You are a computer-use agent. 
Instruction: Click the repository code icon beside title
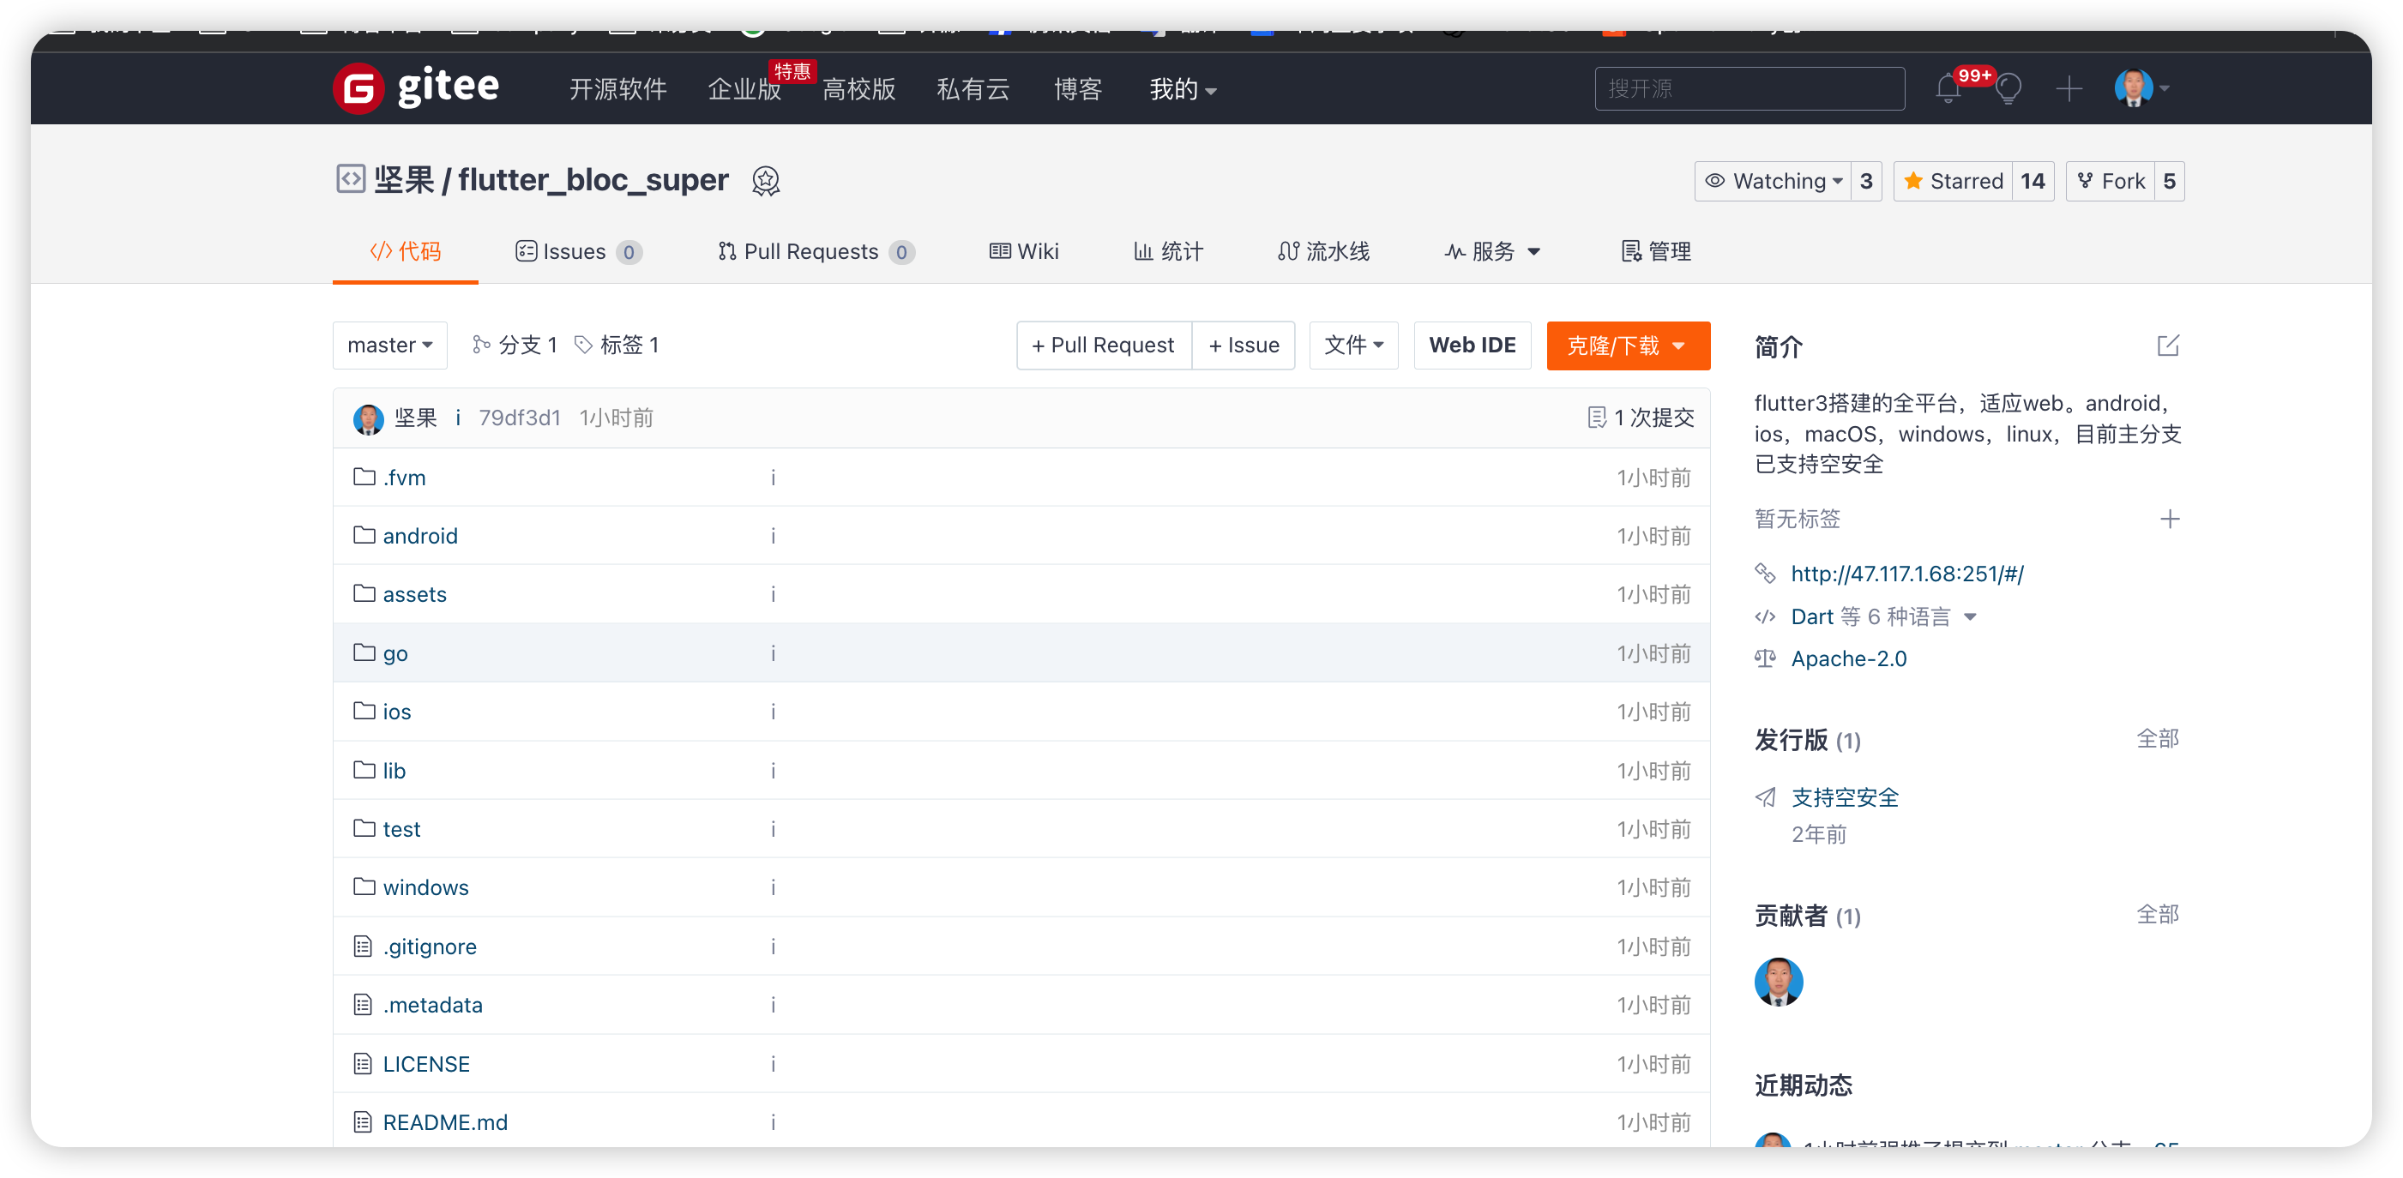(x=351, y=178)
